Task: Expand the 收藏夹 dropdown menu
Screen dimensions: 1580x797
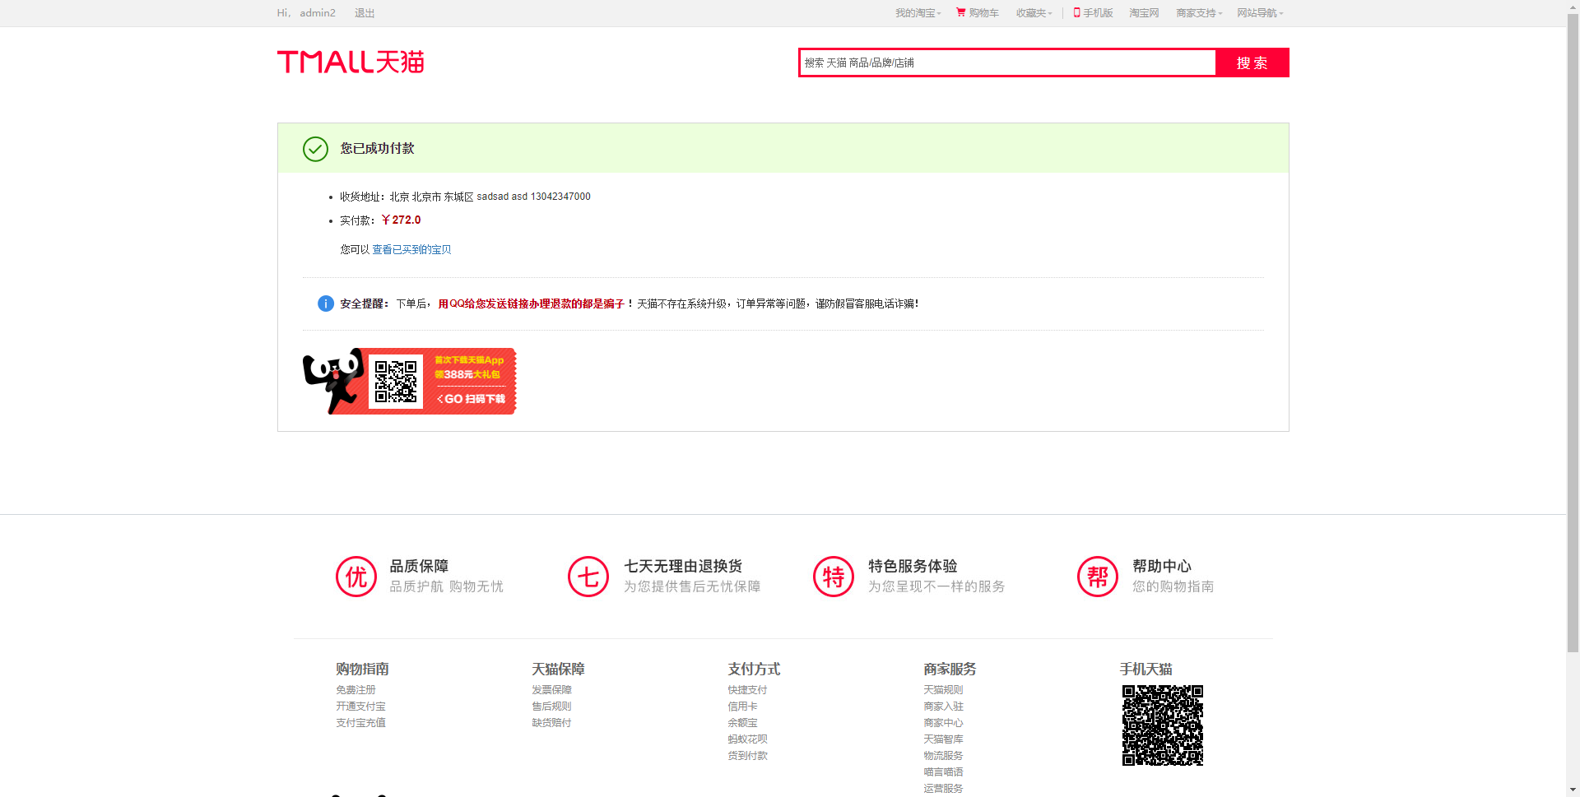Action: 1034,12
